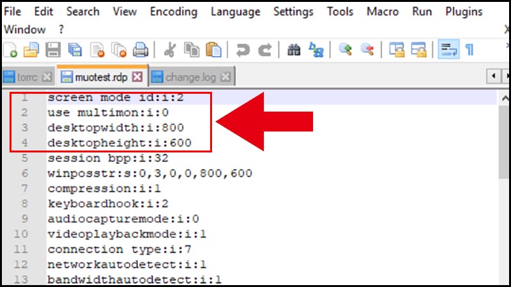Close the current document using the toolbar icon
The image size is (511, 287).
97,50
